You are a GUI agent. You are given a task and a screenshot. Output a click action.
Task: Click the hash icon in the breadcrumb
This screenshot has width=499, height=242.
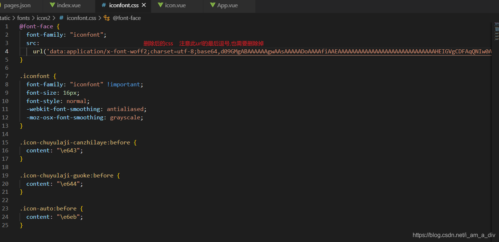point(61,18)
